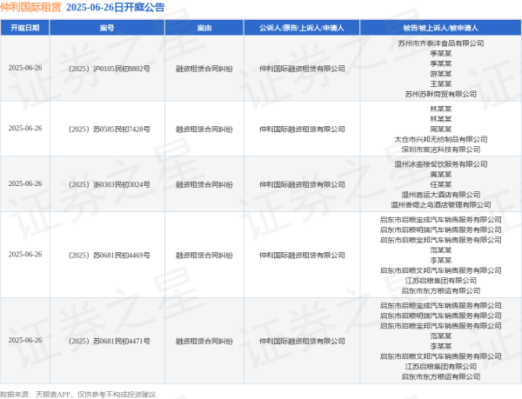Click 启东市启粮宝成汽车销售服务有限公司 in the 4471号 row
Screen dimensions: 522x399
click(x=441, y=305)
